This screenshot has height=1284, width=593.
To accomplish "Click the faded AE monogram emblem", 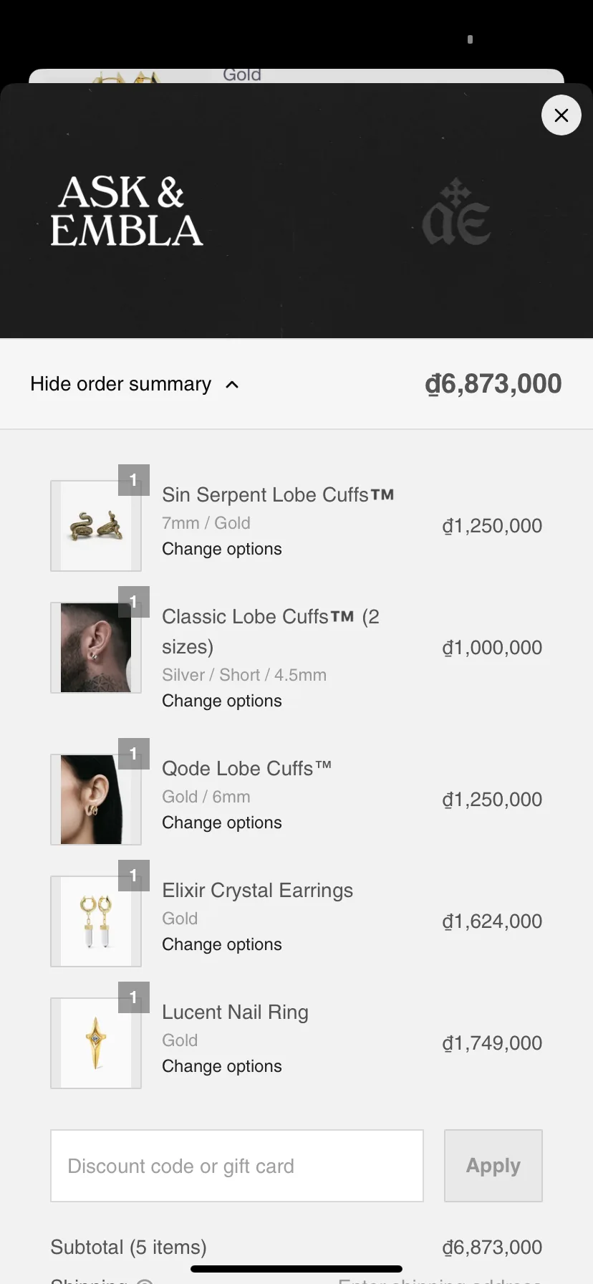I will point(456,213).
